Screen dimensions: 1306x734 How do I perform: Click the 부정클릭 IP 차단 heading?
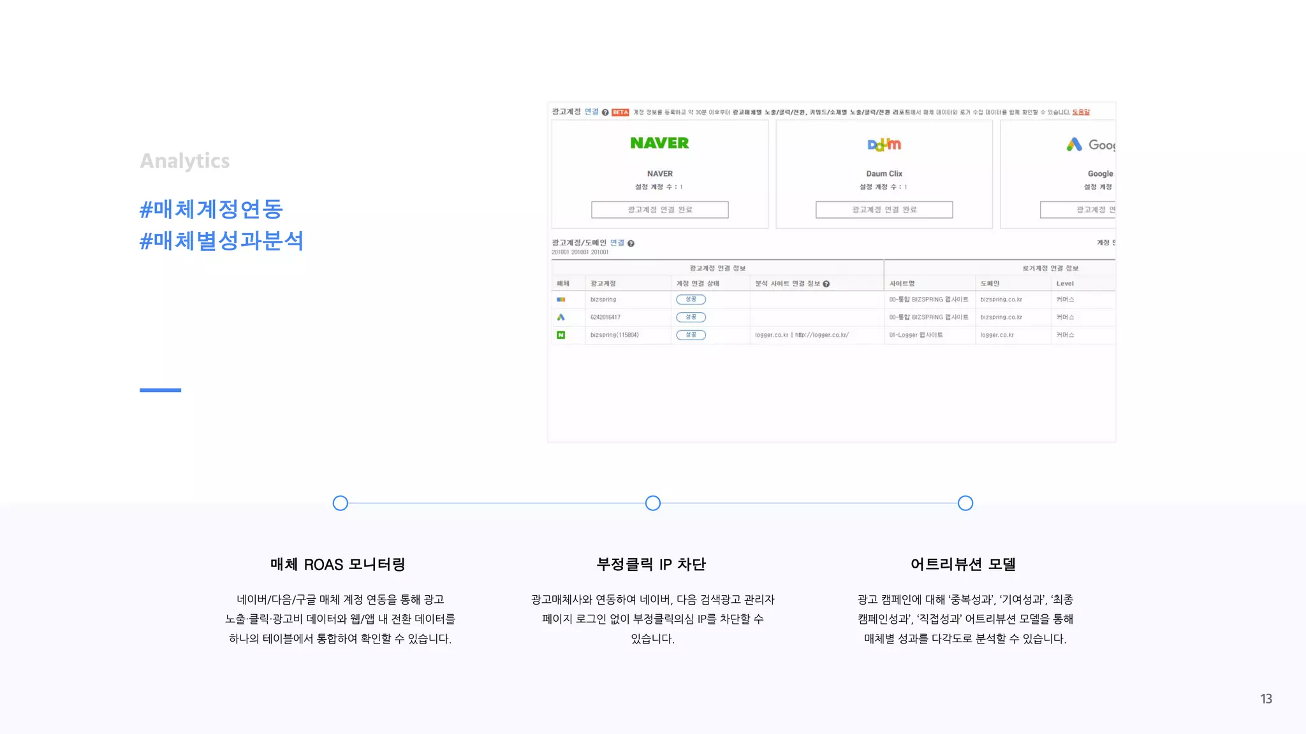pos(651,565)
